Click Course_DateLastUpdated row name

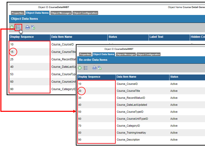click(x=132, y=105)
